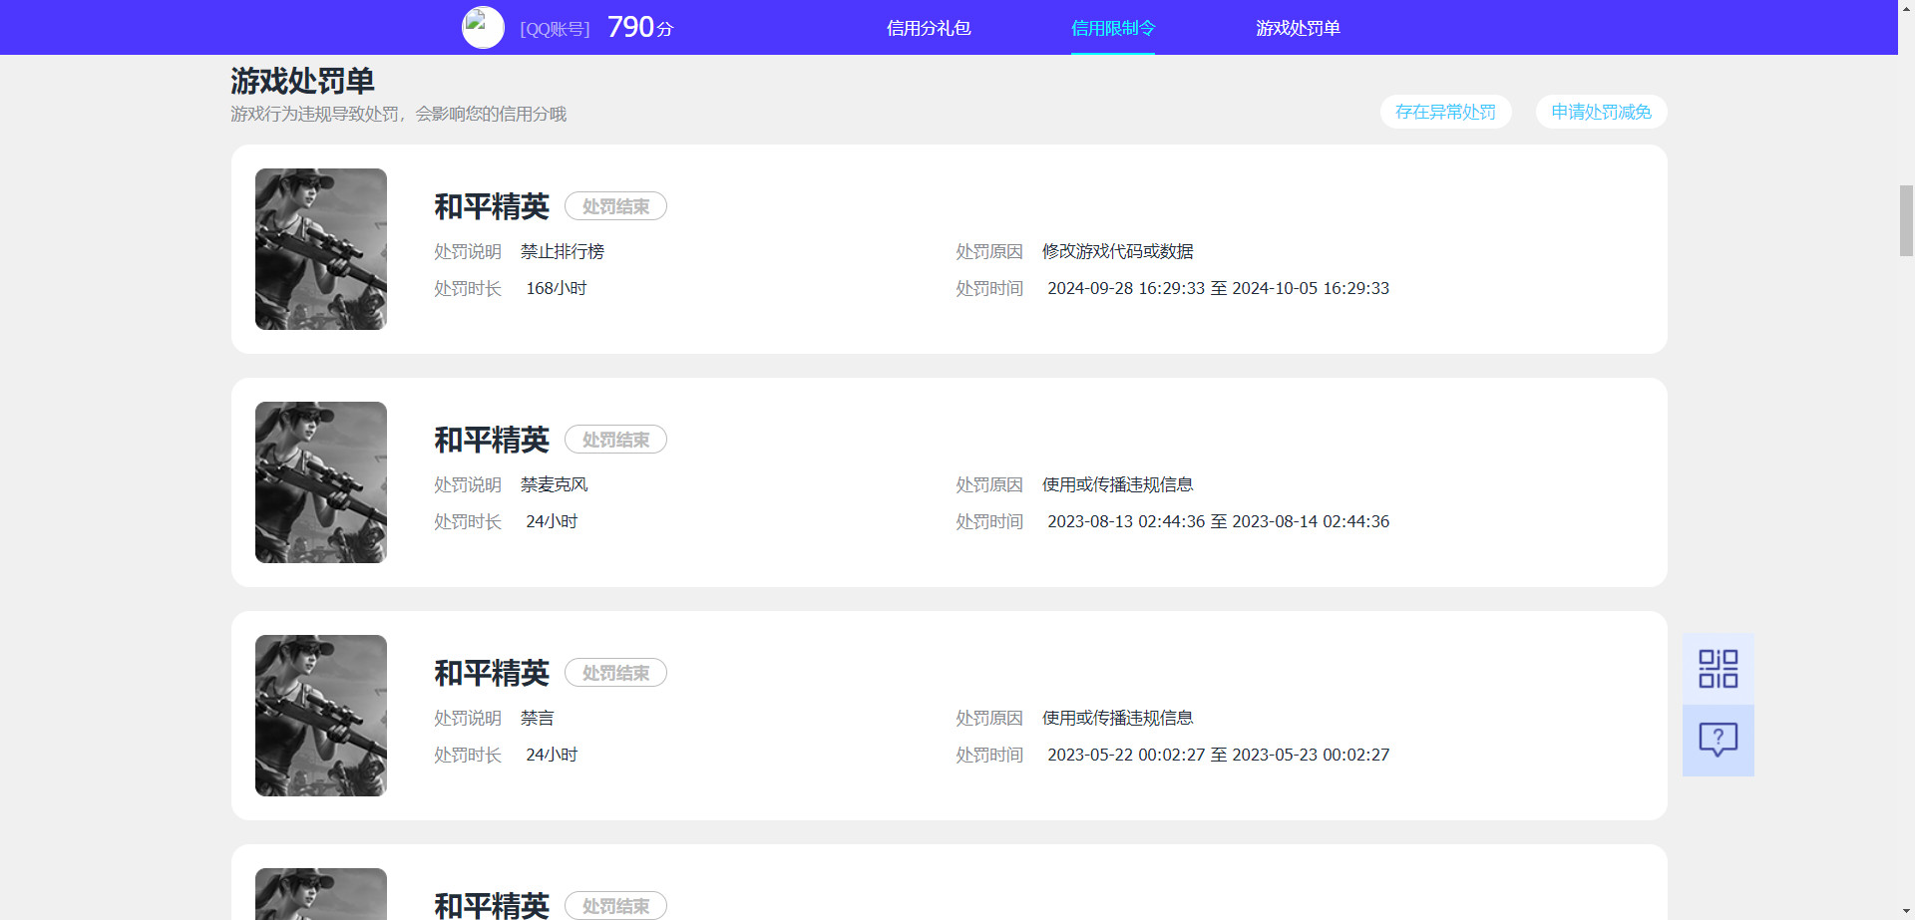The width and height of the screenshot is (1915, 920).
Task: Click the 168小时 duration value
Action: (557, 288)
